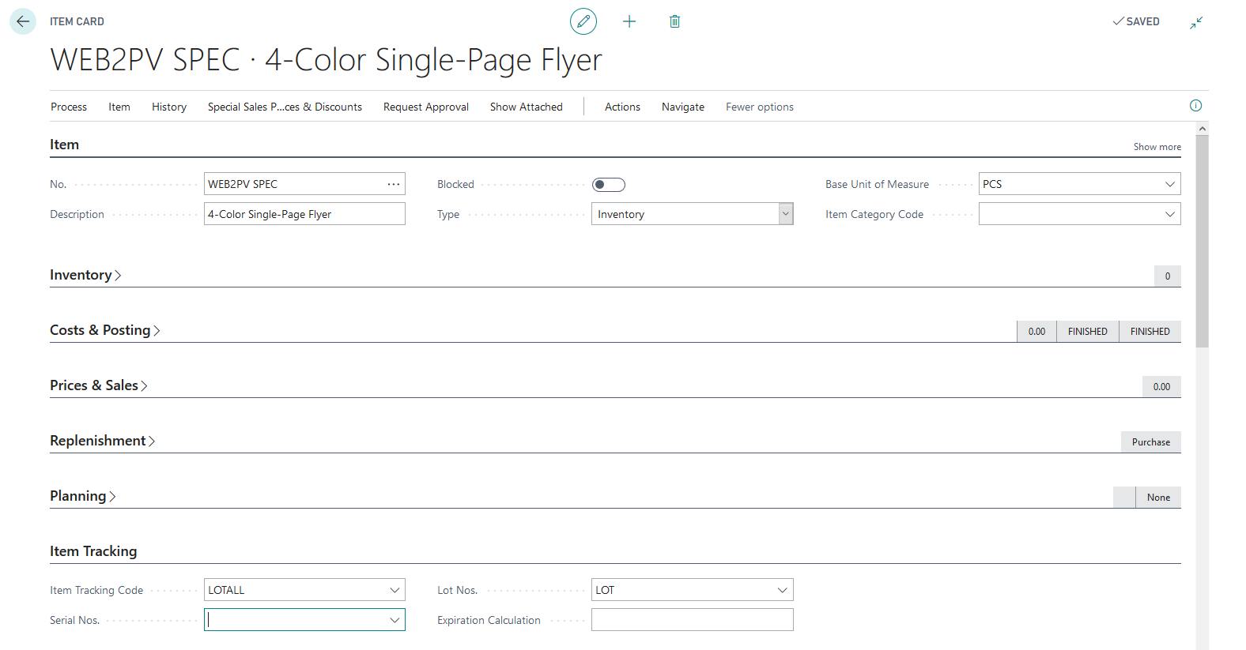This screenshot has width=1246, height=650.
Task: Click the vertical scrollbar thumb
Action: pos(1203,241)
